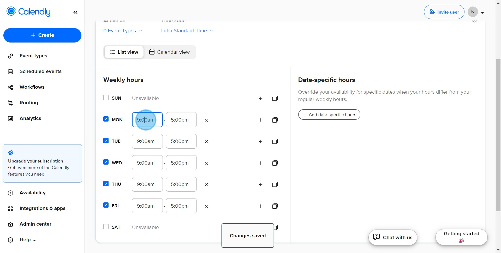Click the Create button
This screenshot has height=253, width=501.
tap(42, 35)
